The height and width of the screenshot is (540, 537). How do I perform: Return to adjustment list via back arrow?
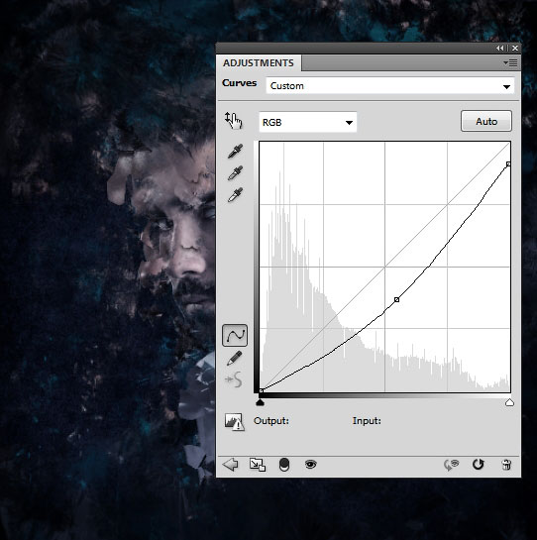coord(231,465)
